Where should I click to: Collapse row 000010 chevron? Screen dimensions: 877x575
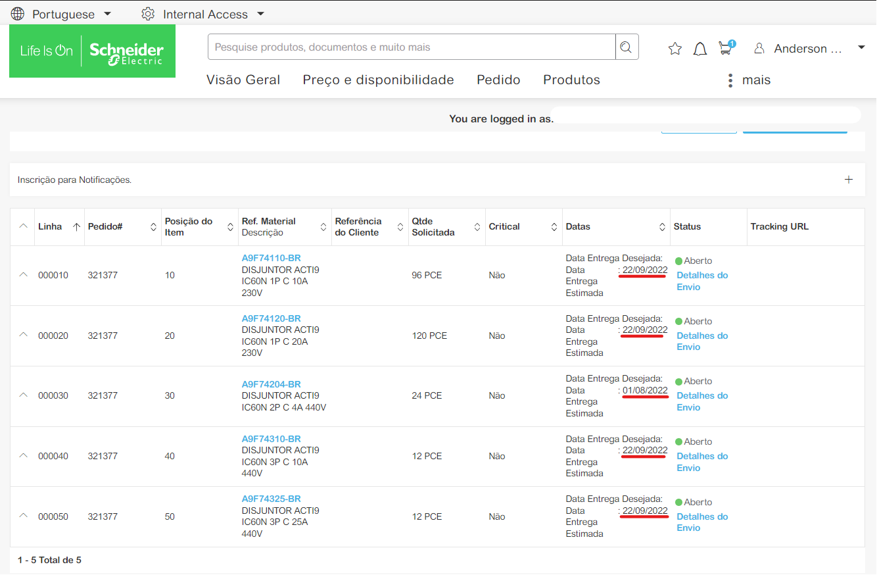pyautogui.click(x=24, y=275)
